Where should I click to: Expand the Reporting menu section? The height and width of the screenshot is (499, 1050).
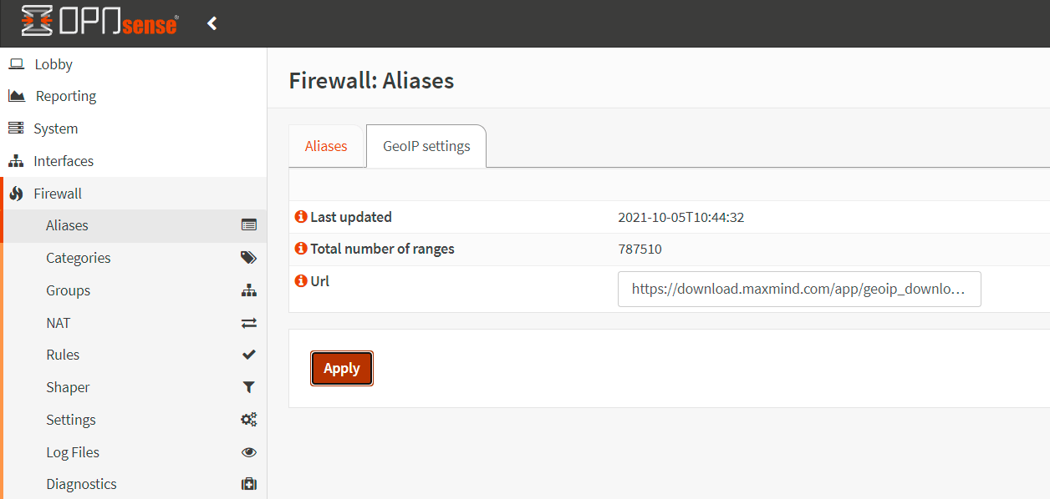tap(65, 96)
